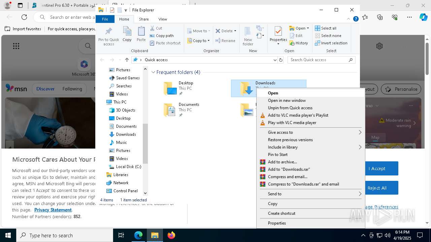Click Select all in ribbon
This screenshot has width=431, height=242.
point(326,28)
